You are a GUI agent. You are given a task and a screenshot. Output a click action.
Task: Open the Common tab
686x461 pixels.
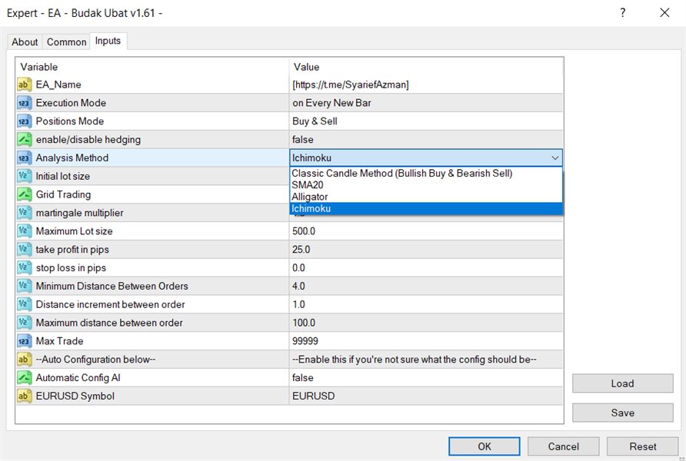coord(66,42)
